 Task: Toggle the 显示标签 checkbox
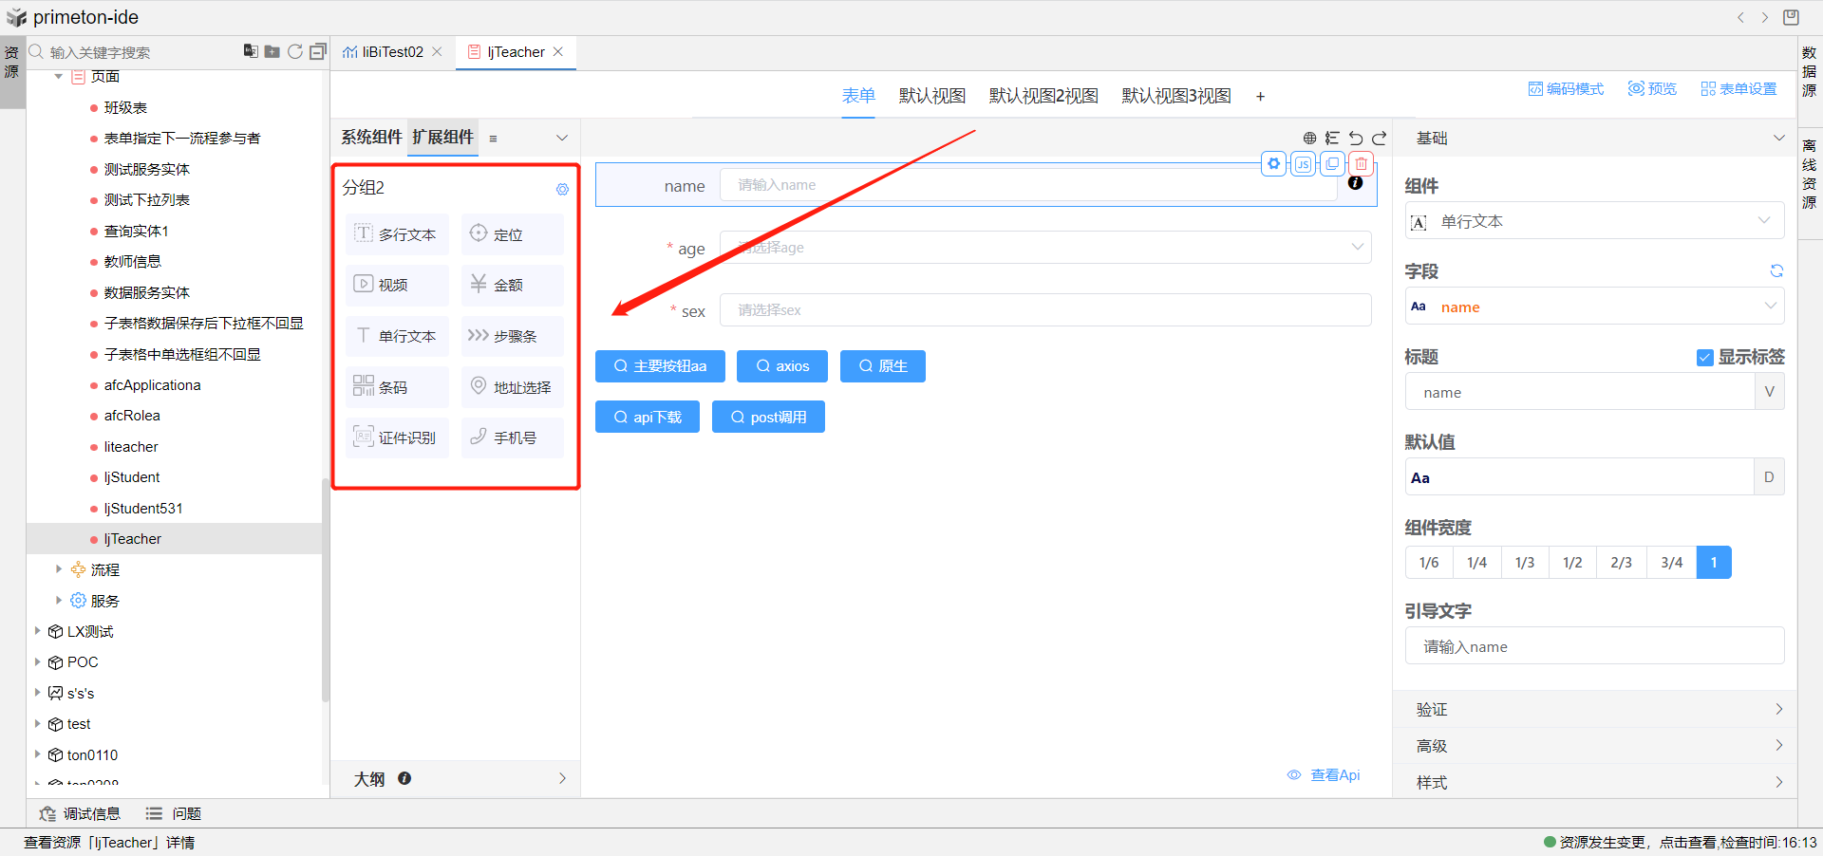tap(1704, 358)
